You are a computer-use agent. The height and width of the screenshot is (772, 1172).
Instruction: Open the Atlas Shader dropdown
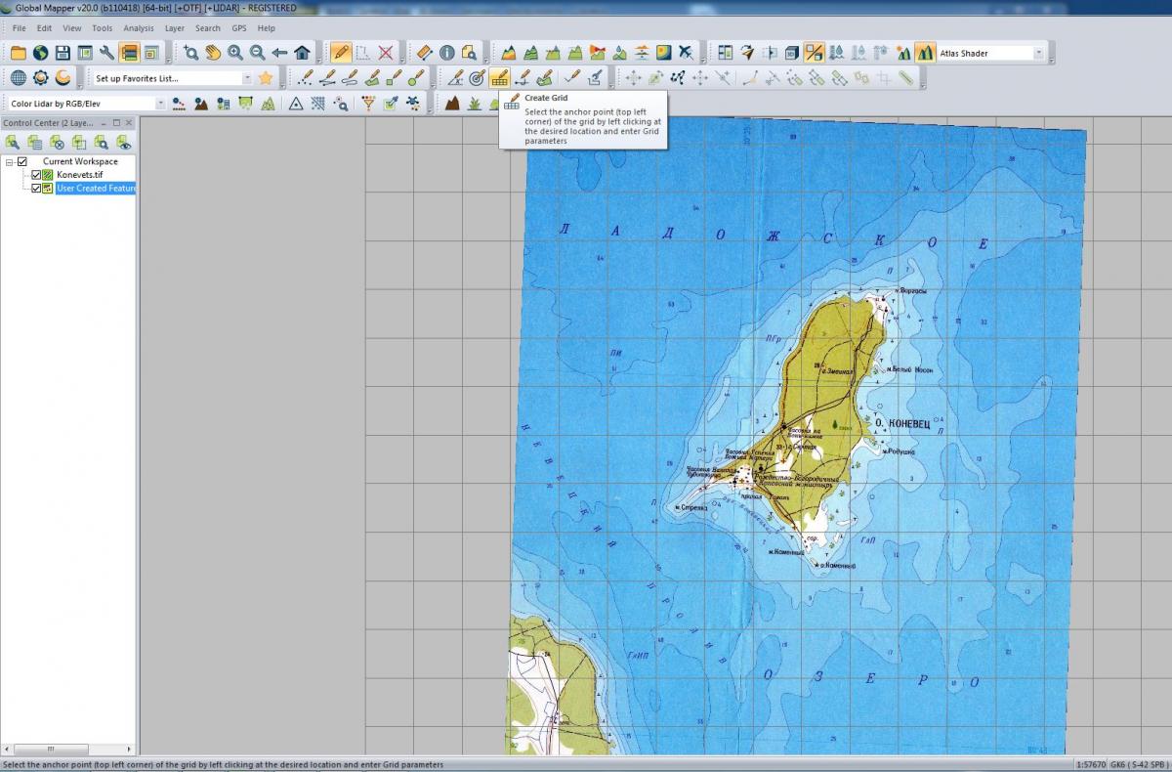click(x=1038, y=54)
